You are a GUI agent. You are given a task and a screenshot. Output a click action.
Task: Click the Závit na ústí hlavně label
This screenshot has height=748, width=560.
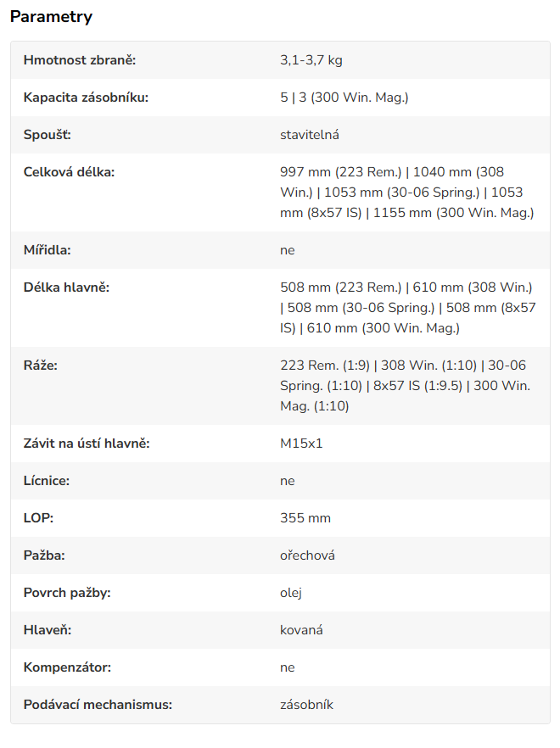point(87,444)
